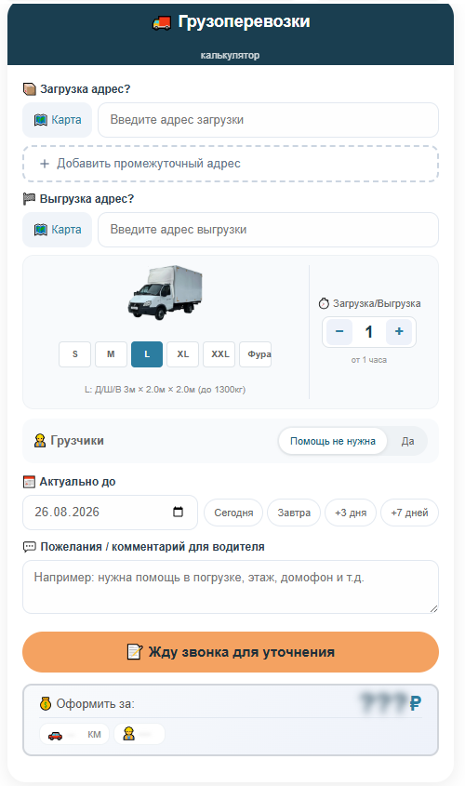Select the Фура truck option
Image resolution: width=465 pixels, height=786 pixels.
(x=256, y=353)
